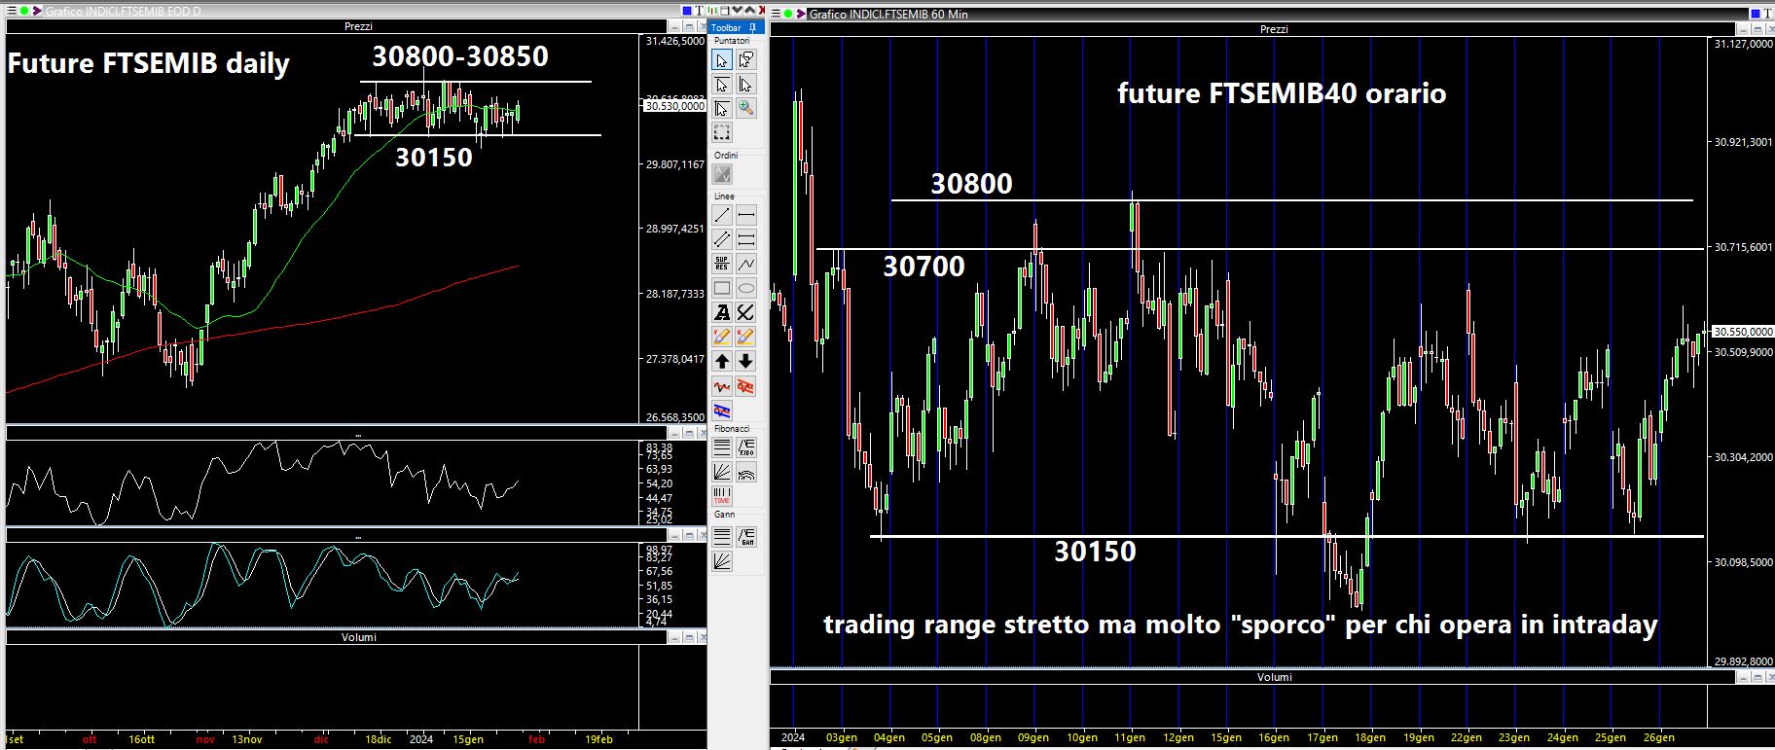Select the Fibonacci arcs tool
The height and width of the screenshot is (750, 1775).
(746, 471)
